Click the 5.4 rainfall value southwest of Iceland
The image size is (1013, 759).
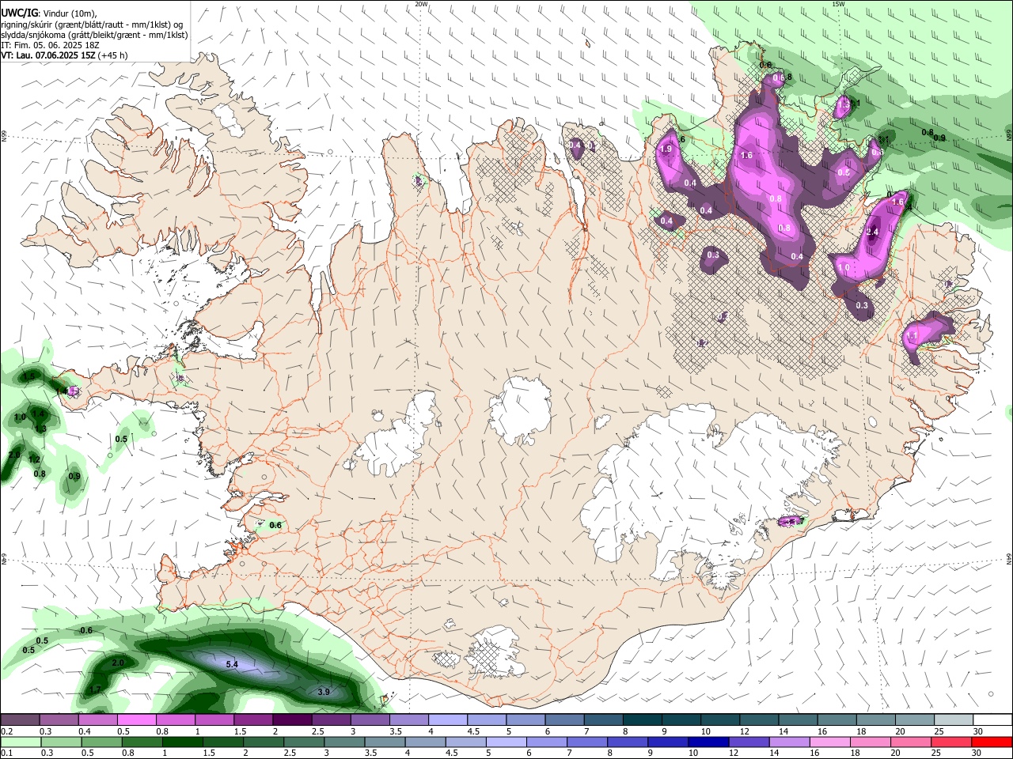click(232, 665)
